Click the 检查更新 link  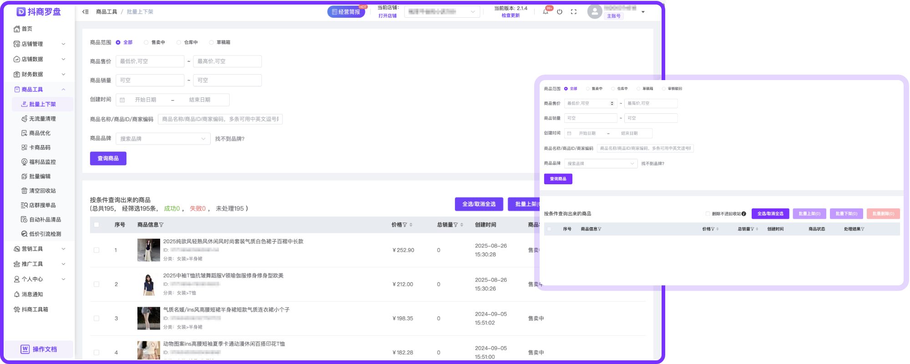click(x=511, y=15)
